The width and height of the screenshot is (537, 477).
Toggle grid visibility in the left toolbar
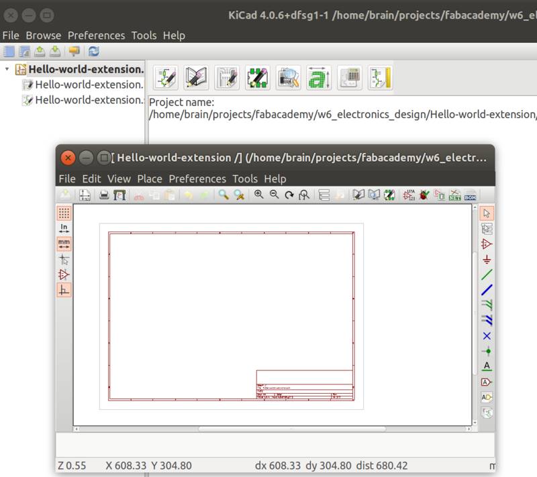coord(62,213)
